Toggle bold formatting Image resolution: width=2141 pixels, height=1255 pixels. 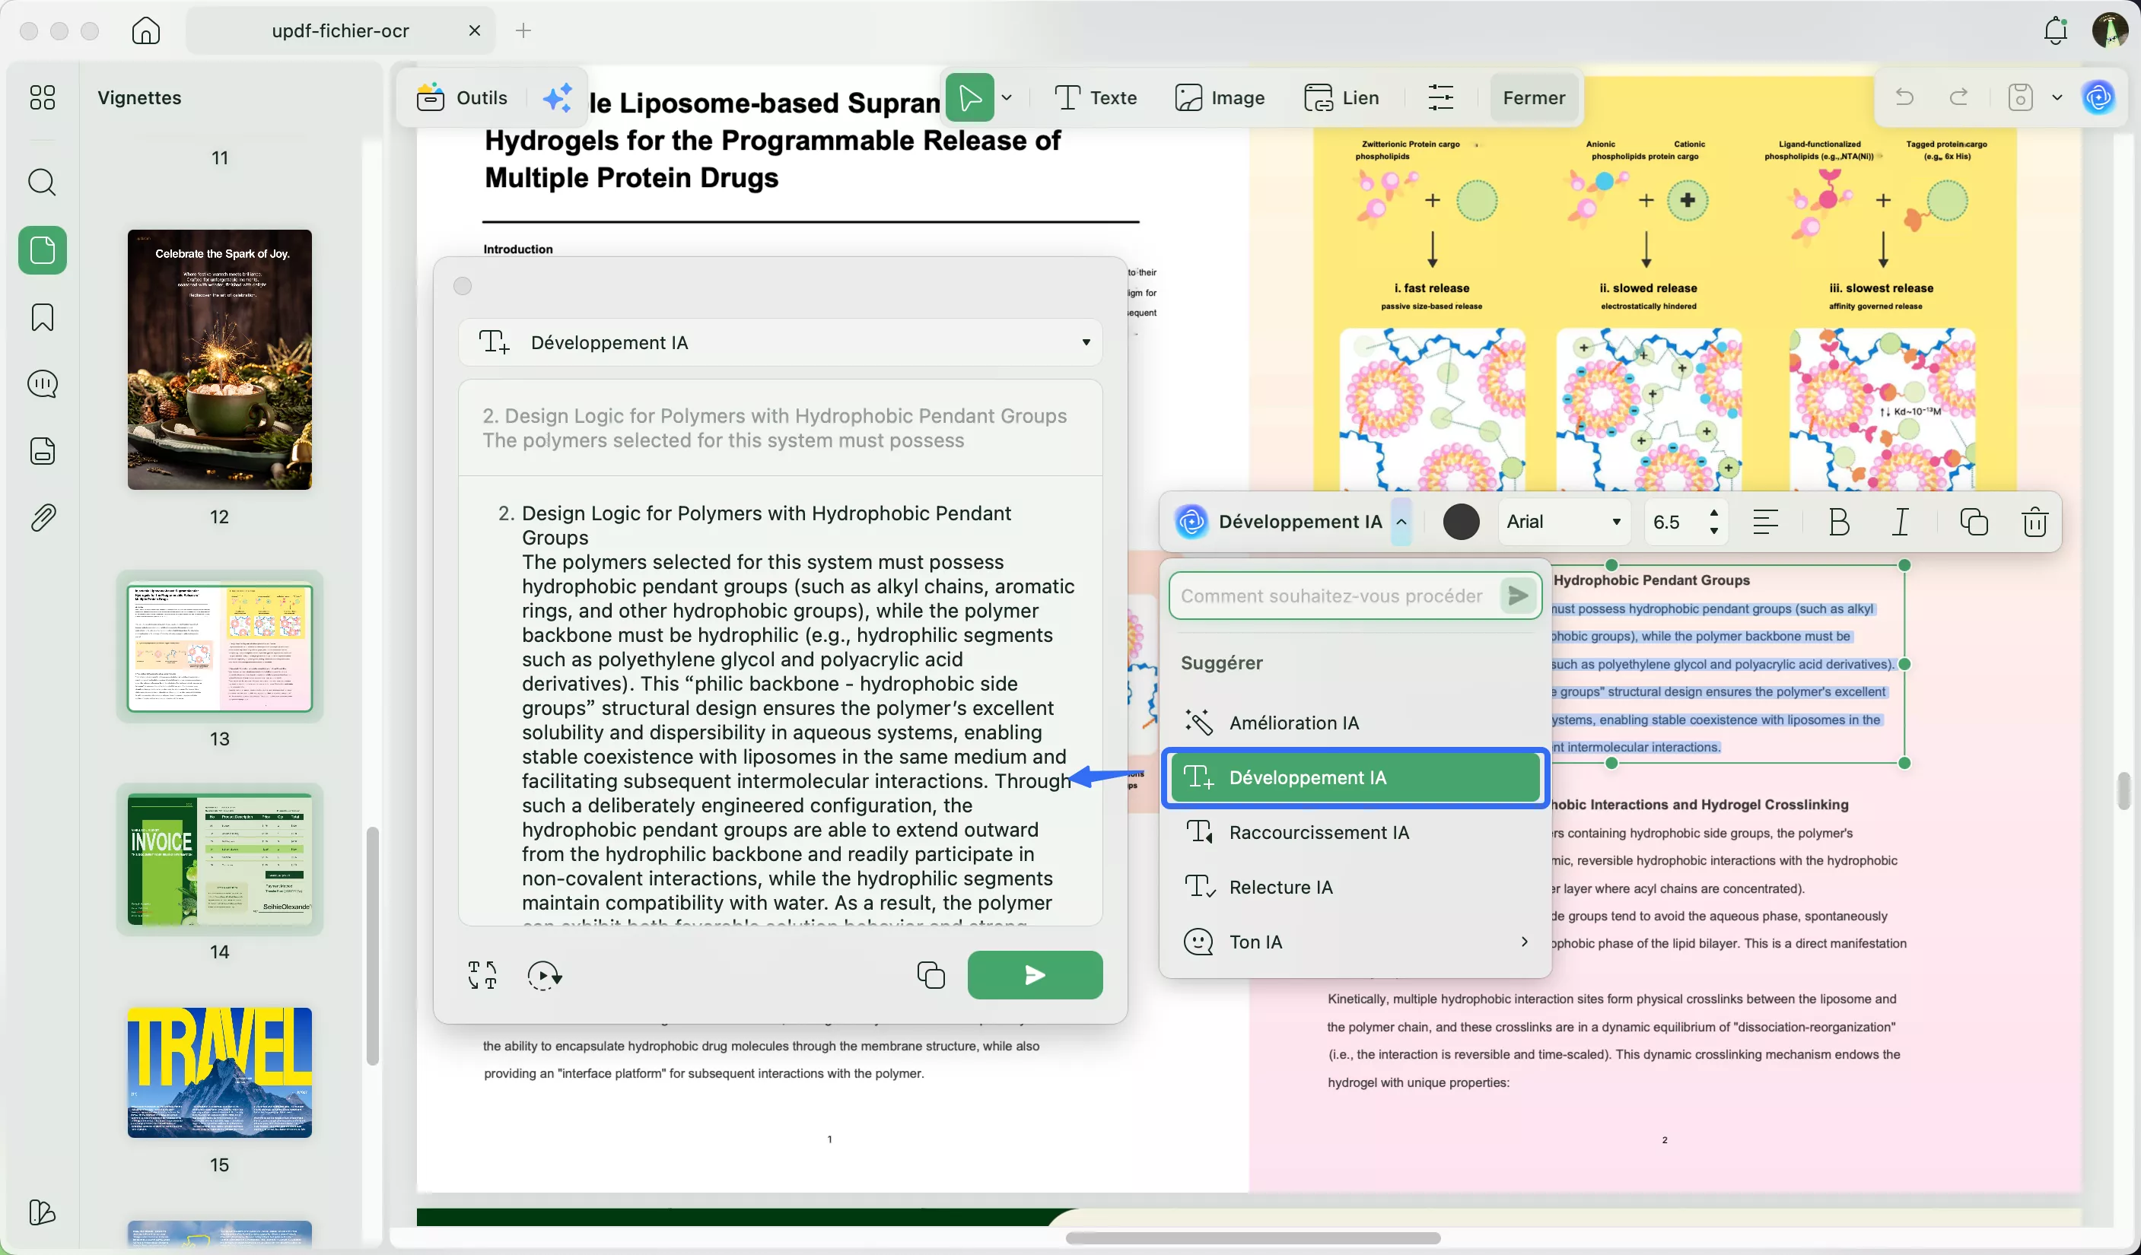1837,521
